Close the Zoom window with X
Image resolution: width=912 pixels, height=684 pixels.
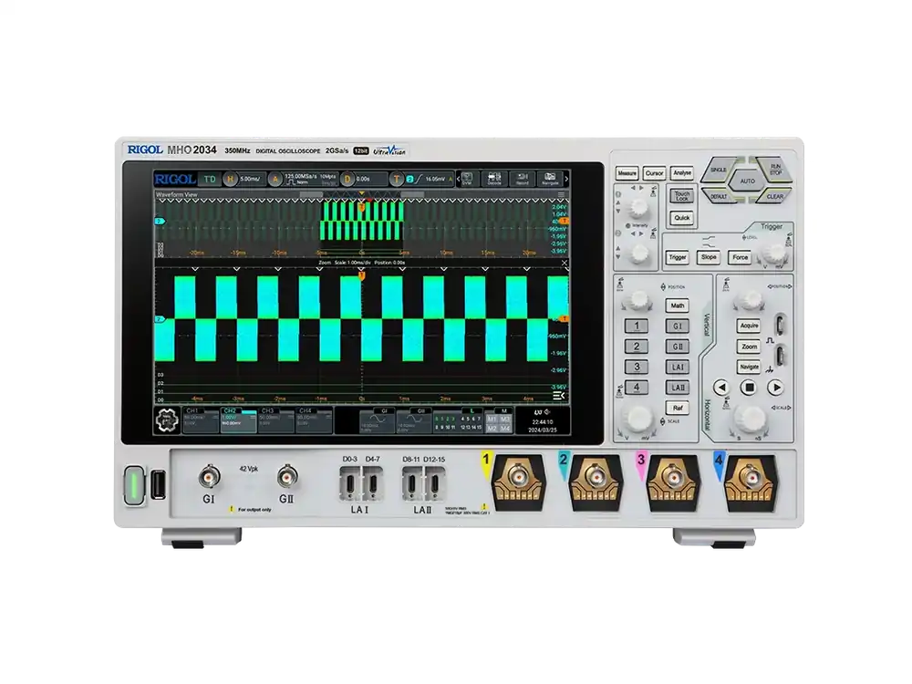565,263
